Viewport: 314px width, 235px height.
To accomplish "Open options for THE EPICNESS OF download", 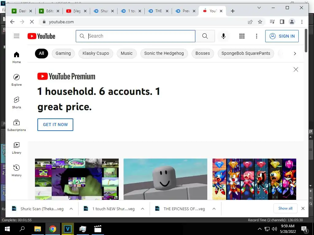I will (214, 209).
